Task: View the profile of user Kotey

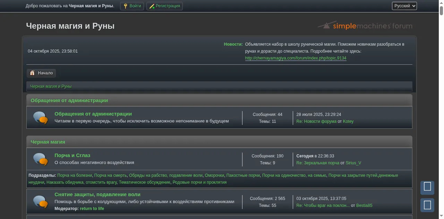Action: pos(348,121)
